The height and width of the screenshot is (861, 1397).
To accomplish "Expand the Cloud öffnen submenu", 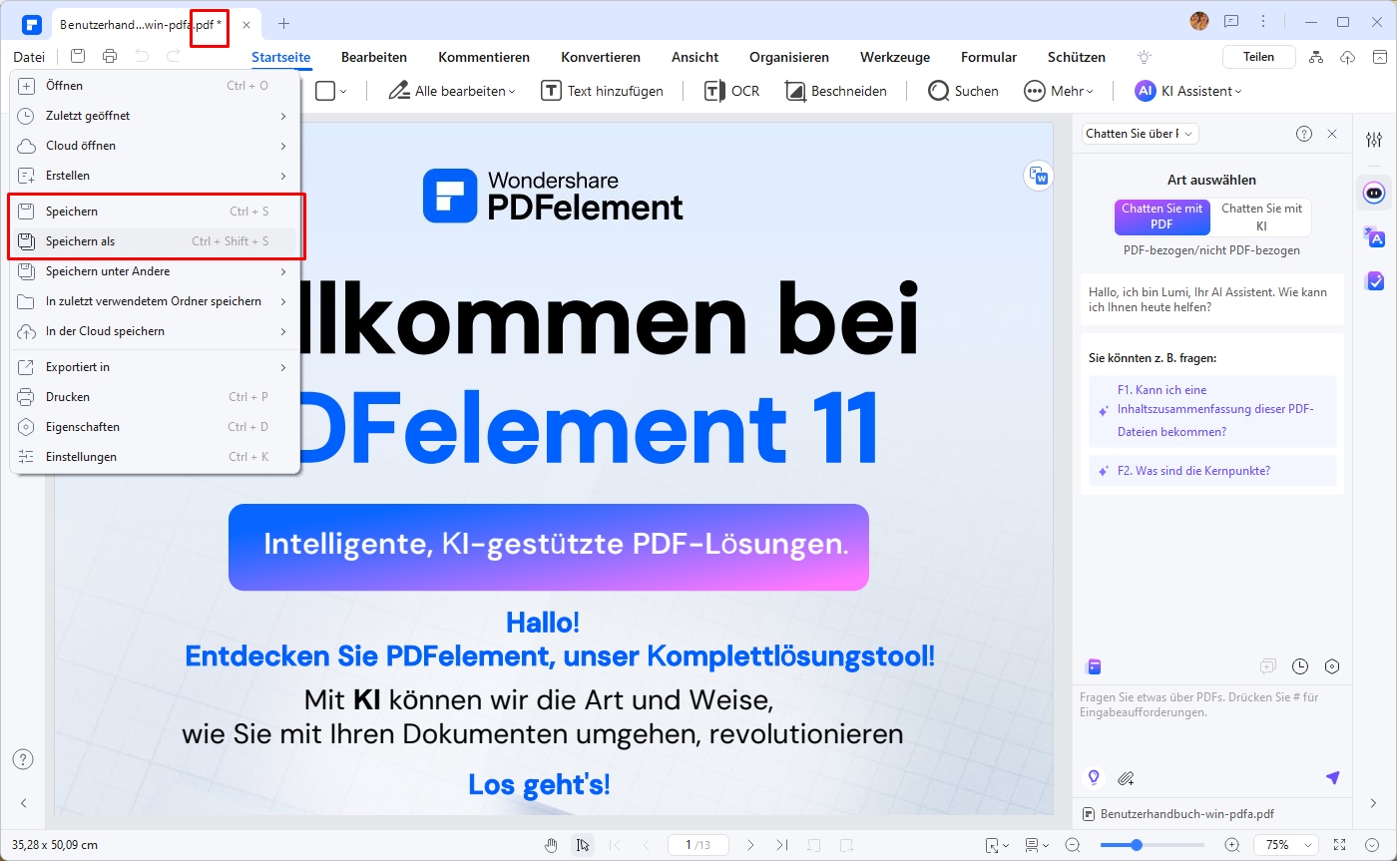I will click(x=156, y=146).
